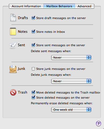The height and width of the screenshot is (129, 104).
Task: Open the One week old erase dropdown
Action: pos(71,110)
